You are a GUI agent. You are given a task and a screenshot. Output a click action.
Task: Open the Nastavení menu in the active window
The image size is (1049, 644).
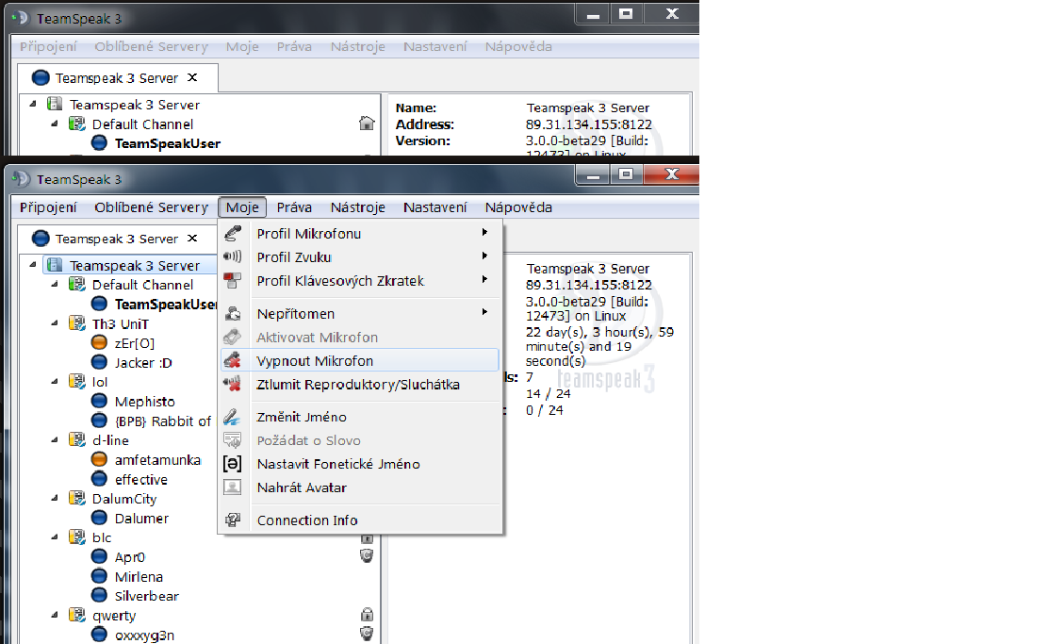434,207
